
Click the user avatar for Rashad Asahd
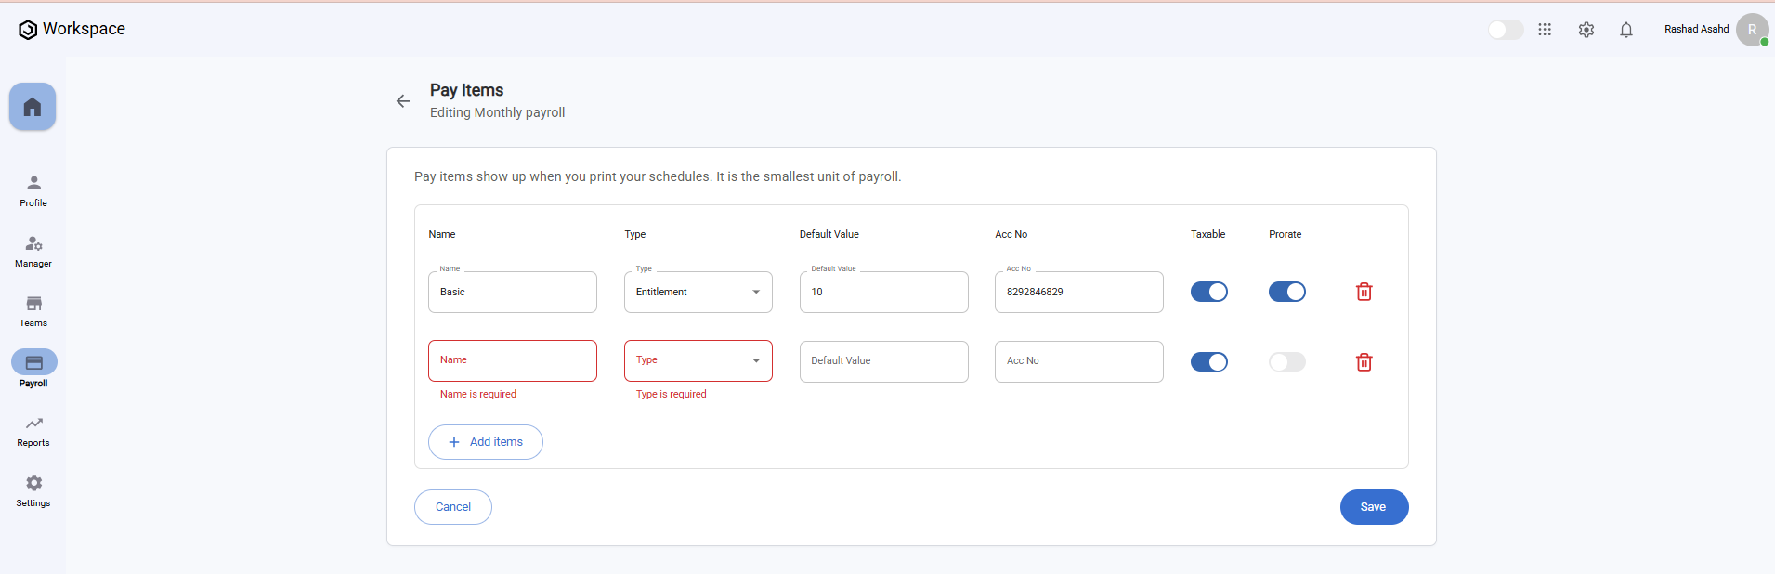pyautogui.click(x=1752, y=30)
